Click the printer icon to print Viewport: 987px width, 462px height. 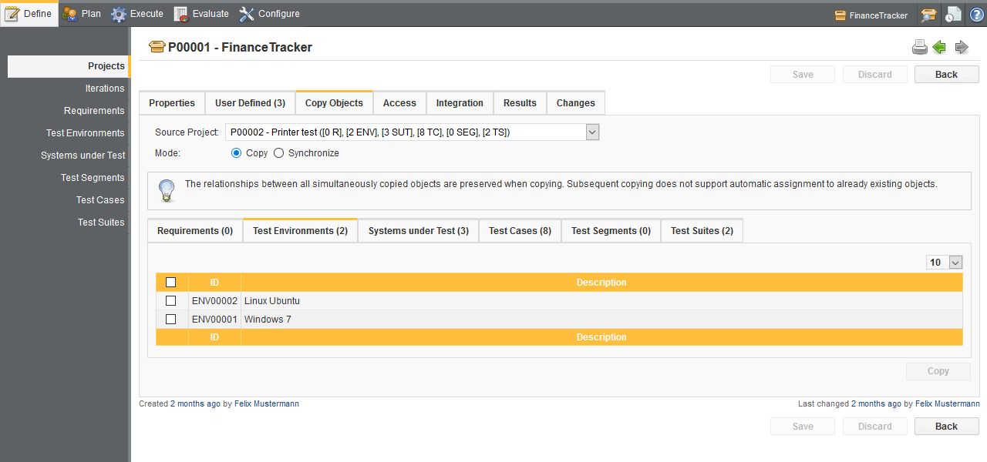coord(919,48)
